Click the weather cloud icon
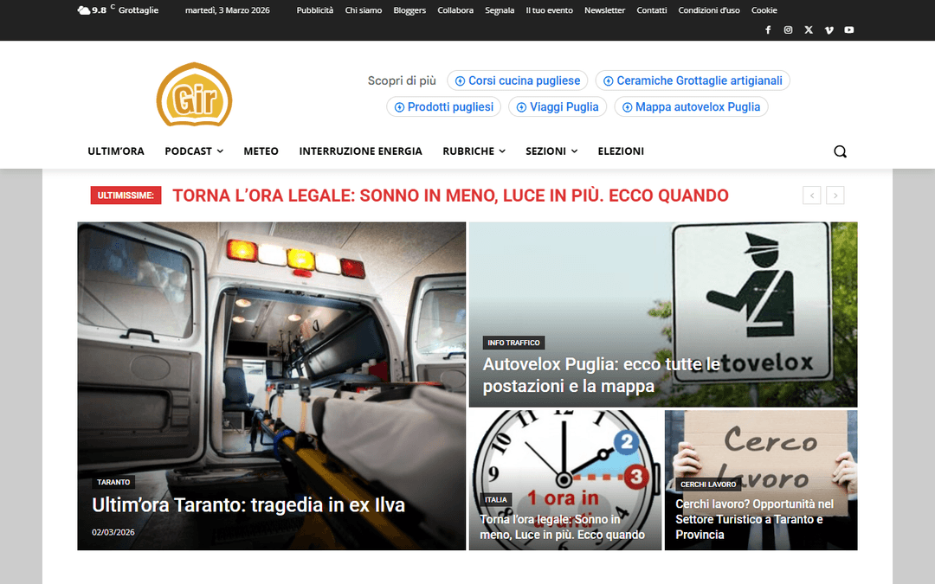935x584 pixels. coord(84,10)
